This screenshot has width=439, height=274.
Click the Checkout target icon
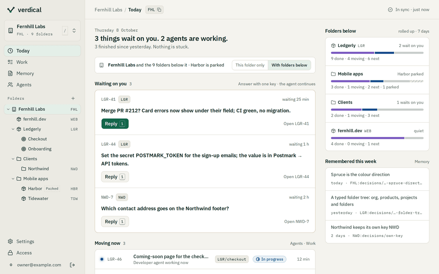pos(24,139)
